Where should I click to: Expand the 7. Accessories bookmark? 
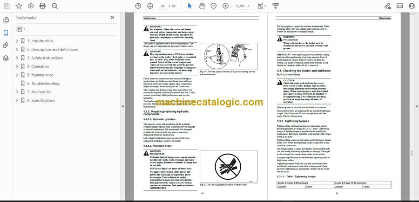[17, 92]
